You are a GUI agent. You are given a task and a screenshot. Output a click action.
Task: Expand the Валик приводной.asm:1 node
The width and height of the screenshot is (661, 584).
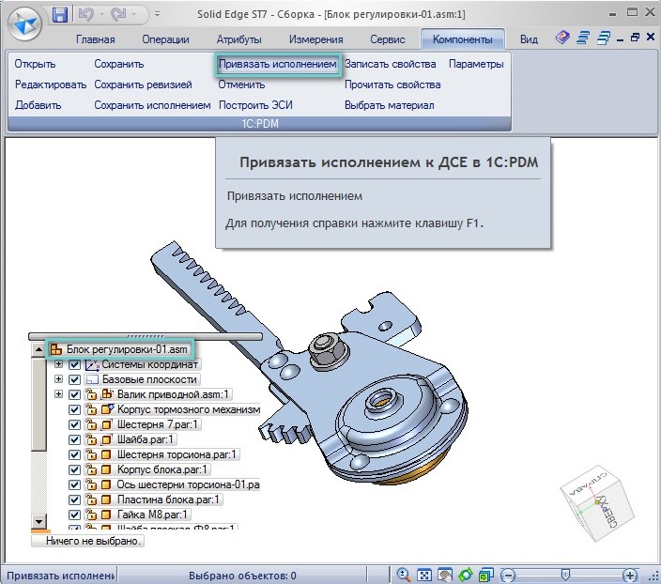click(x=58, y=394)
